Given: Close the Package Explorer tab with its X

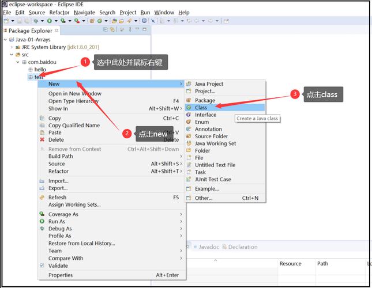Looking at the screenshot, I should tap(56, 31).
